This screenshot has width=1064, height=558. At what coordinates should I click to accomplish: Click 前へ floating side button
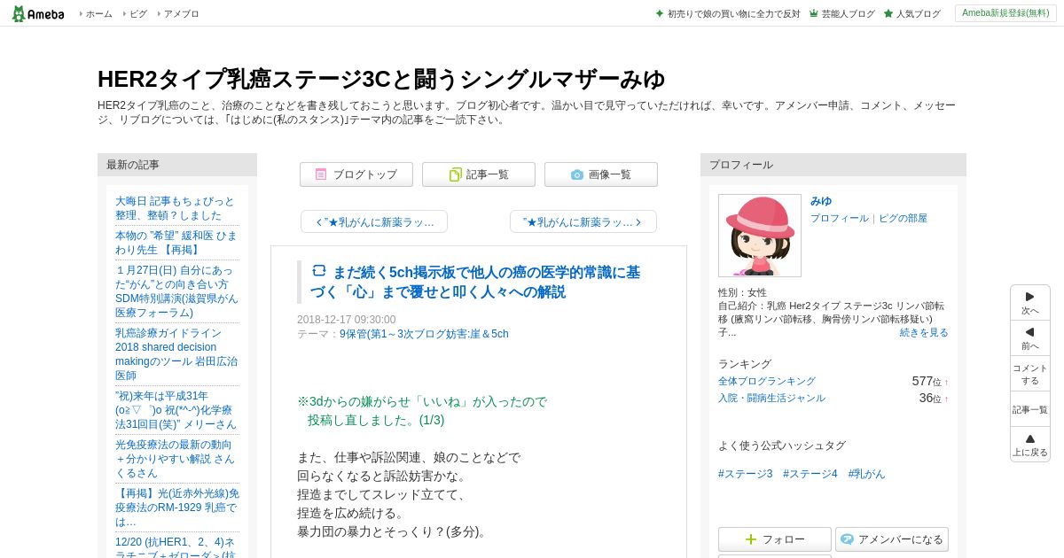[1030, 338]
